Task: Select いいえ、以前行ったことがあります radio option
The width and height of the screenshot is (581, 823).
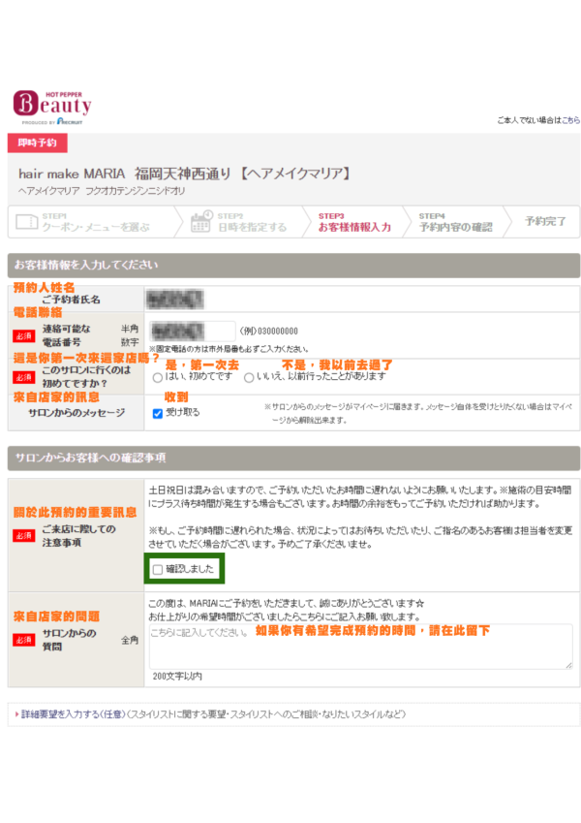Action: (249, 377)
